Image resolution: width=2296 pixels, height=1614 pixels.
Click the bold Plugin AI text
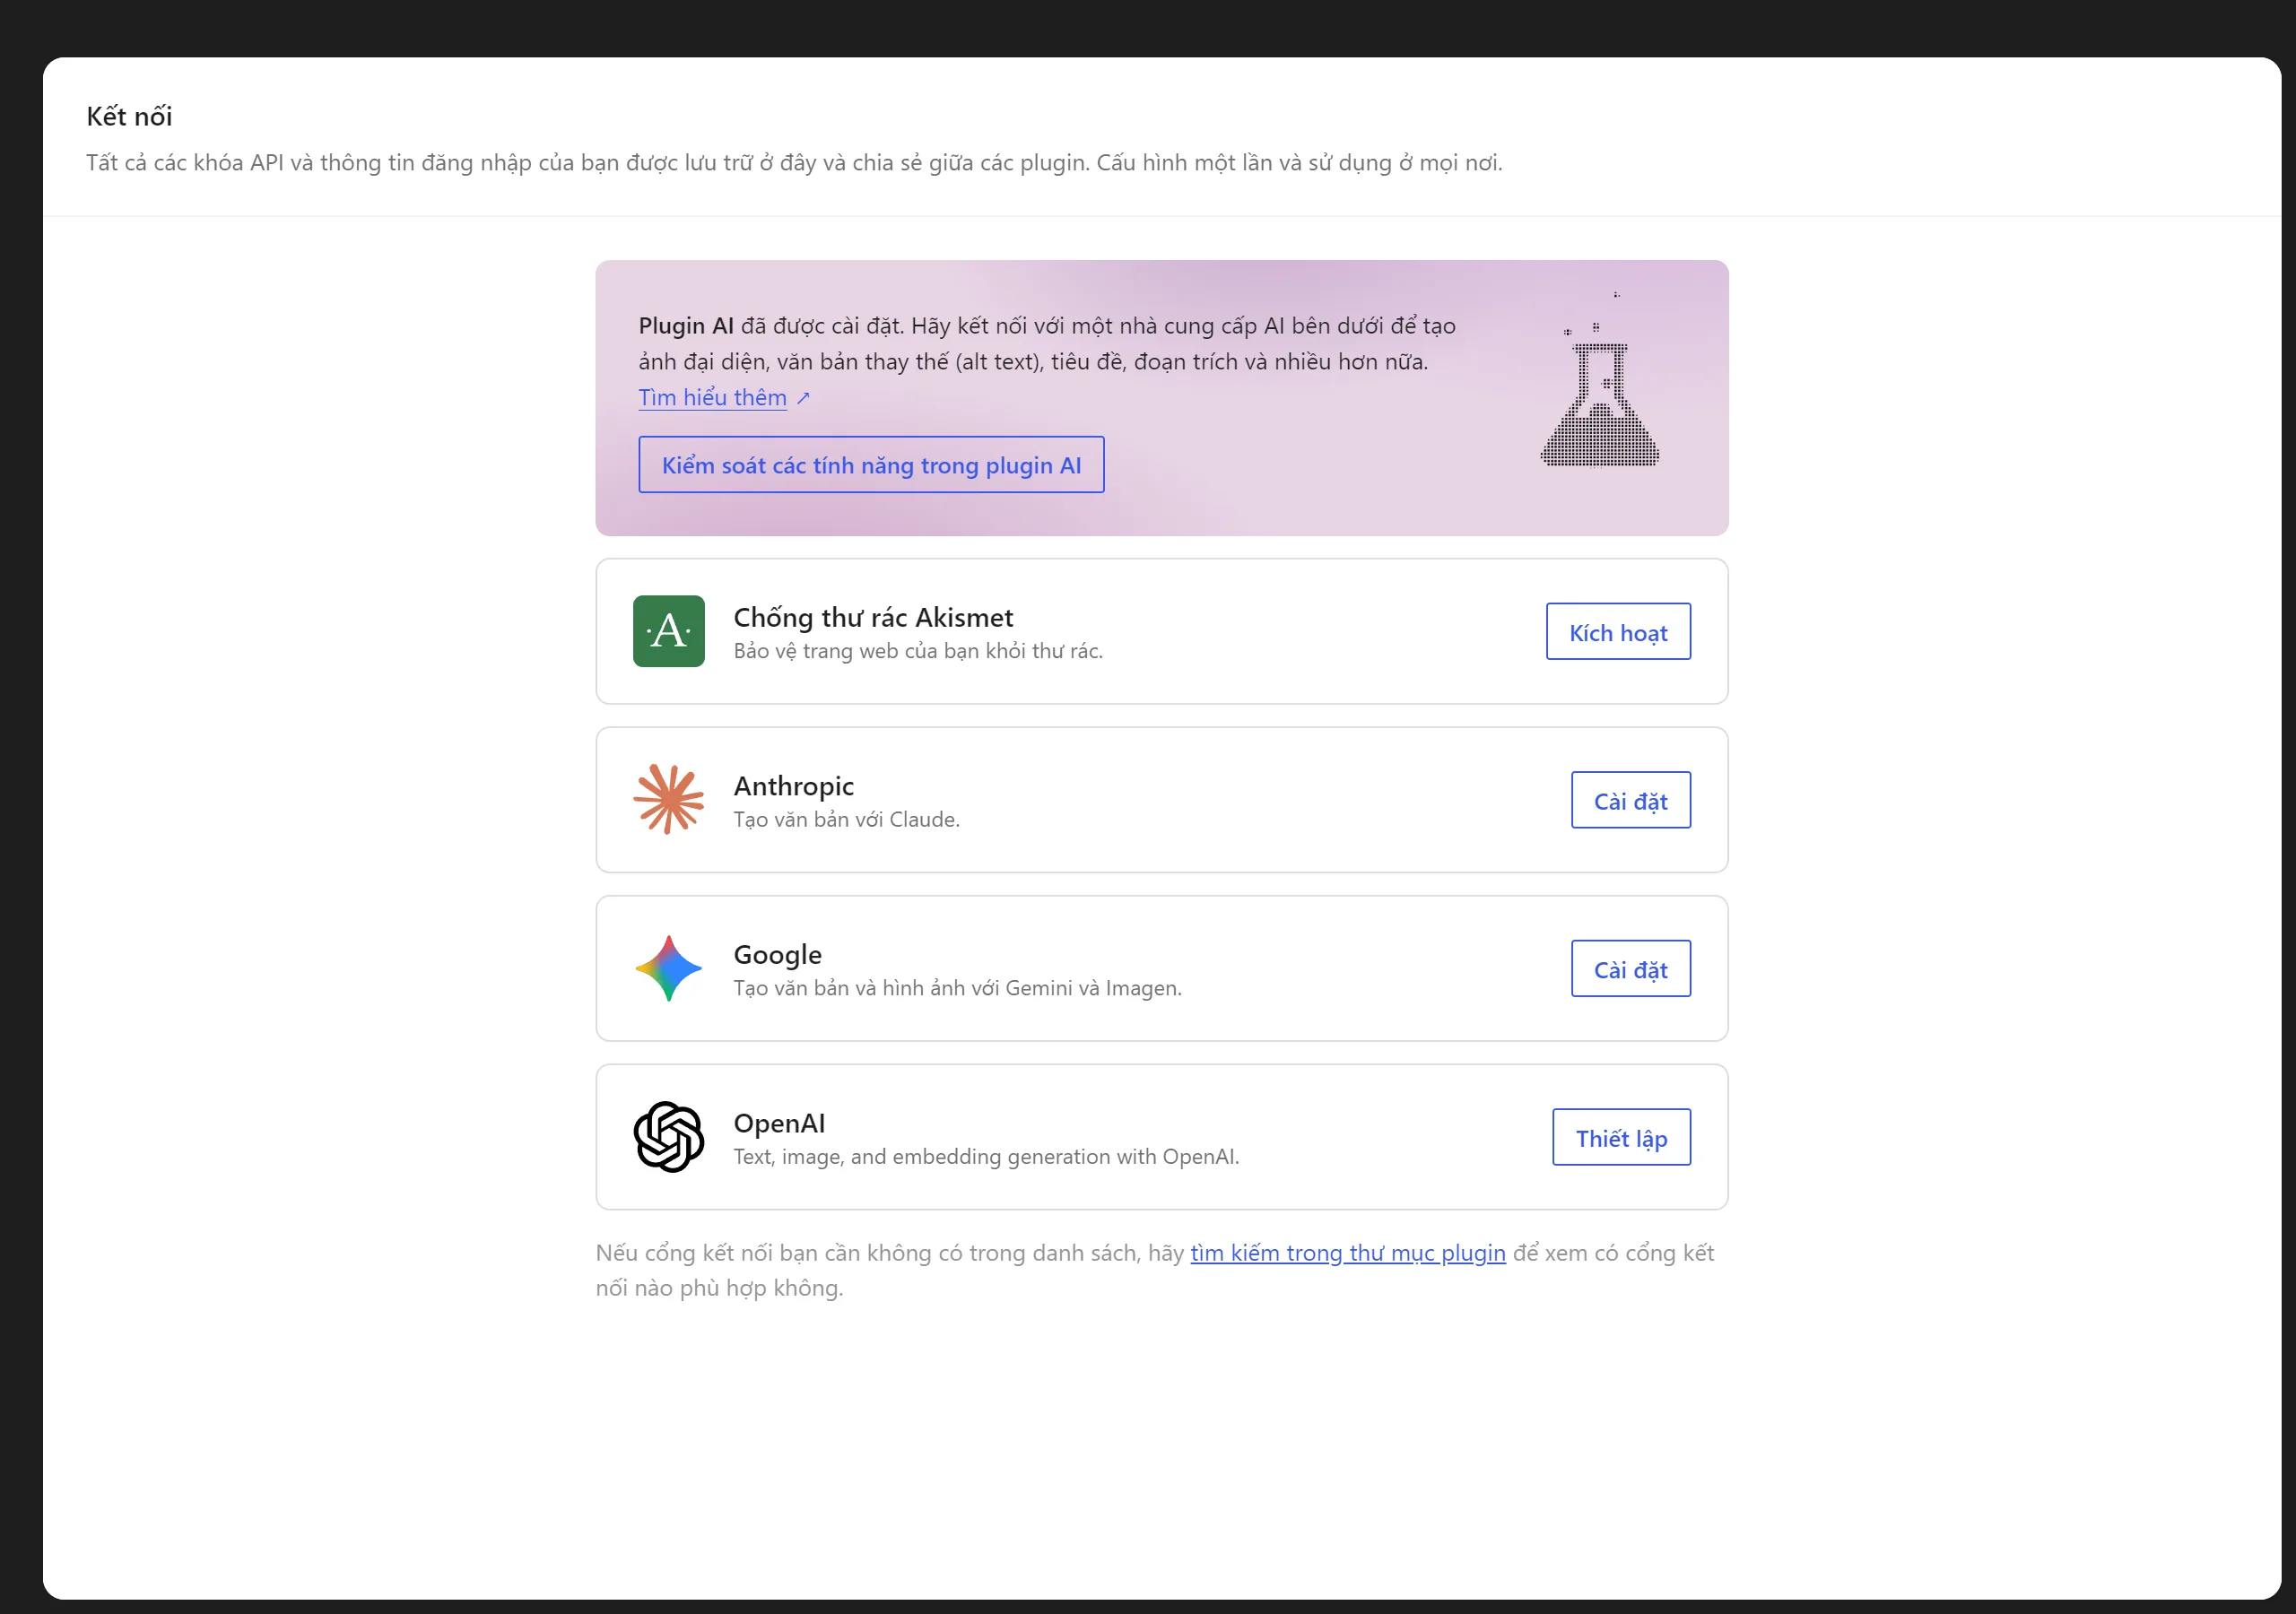coord(686,326)
